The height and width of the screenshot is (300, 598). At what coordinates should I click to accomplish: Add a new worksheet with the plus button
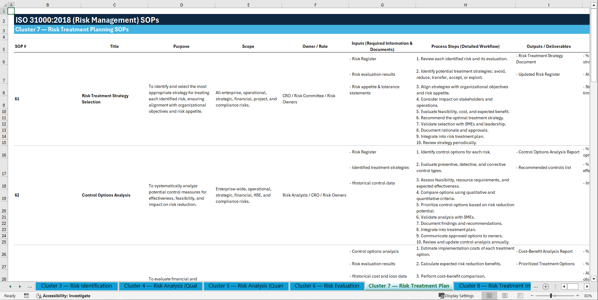(x=545, y=286)
